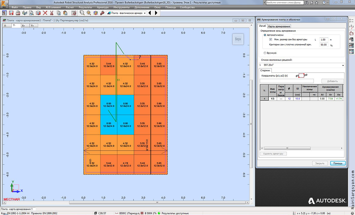The width and height of the screenshot is (355, 215).
Task: Click the binoculars search icon in title bar
Action: click(307, 3)
